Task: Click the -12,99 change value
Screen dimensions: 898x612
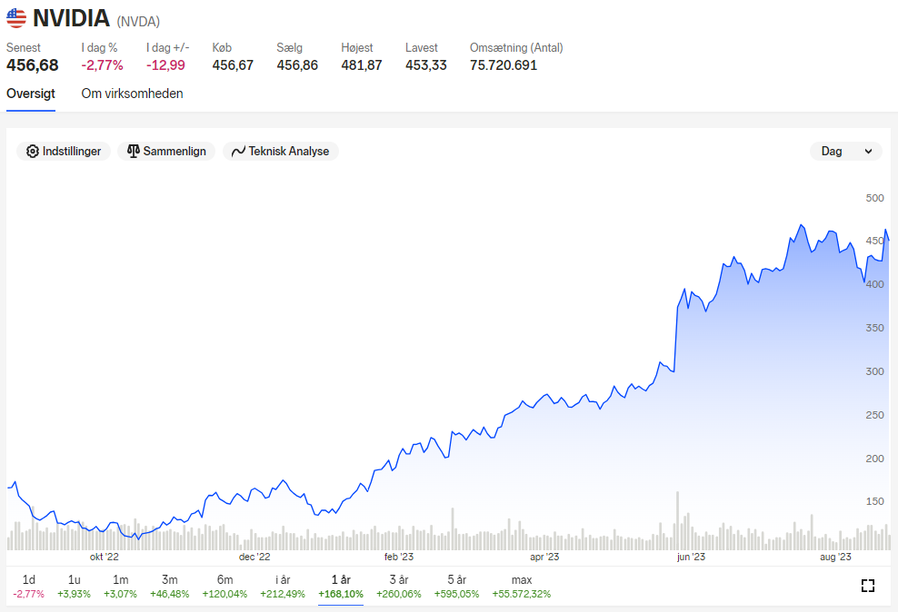Action: click(165, 65)
